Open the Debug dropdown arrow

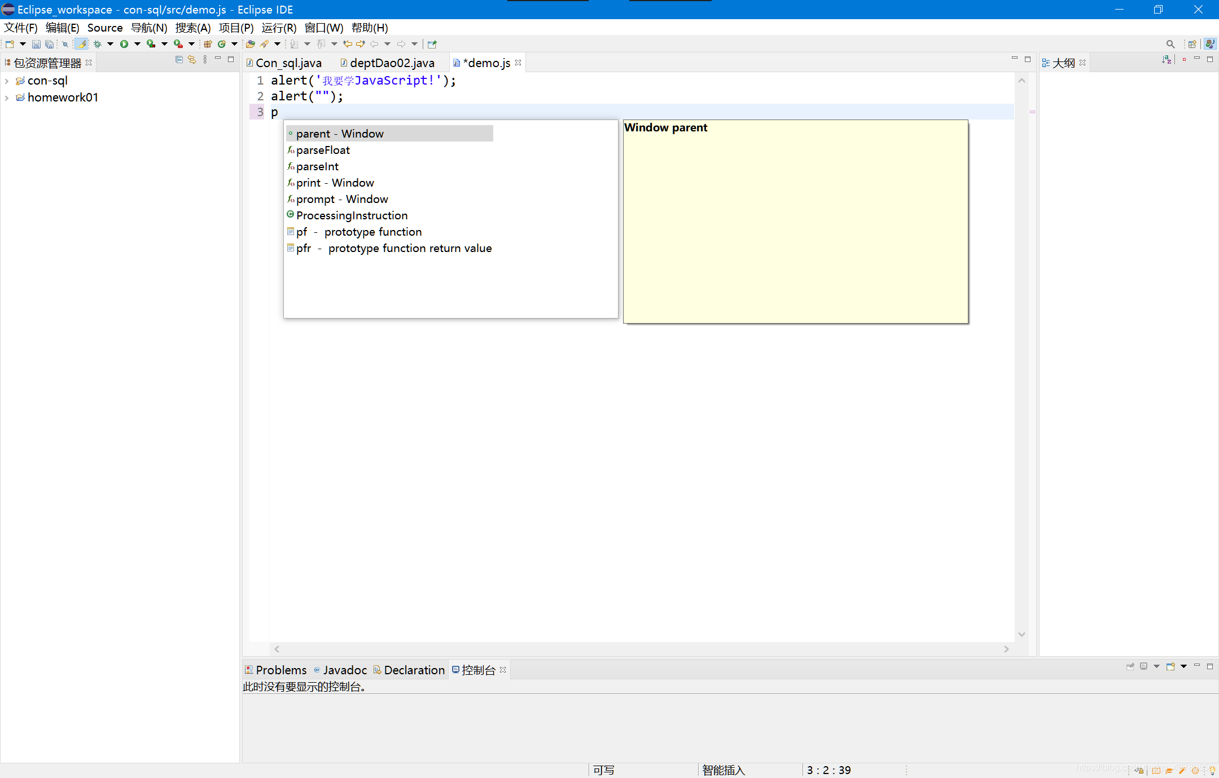coord(111,44)
